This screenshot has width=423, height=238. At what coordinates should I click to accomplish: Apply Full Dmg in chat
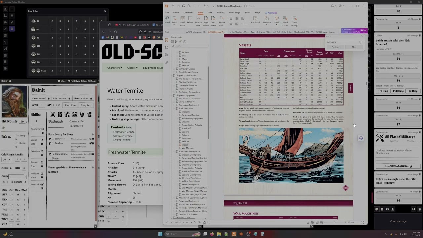coord(398,91)
